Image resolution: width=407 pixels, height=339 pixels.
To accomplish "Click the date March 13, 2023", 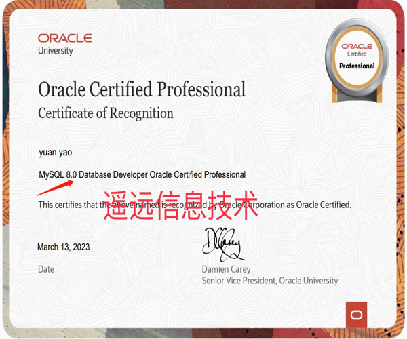I will 63,247.
